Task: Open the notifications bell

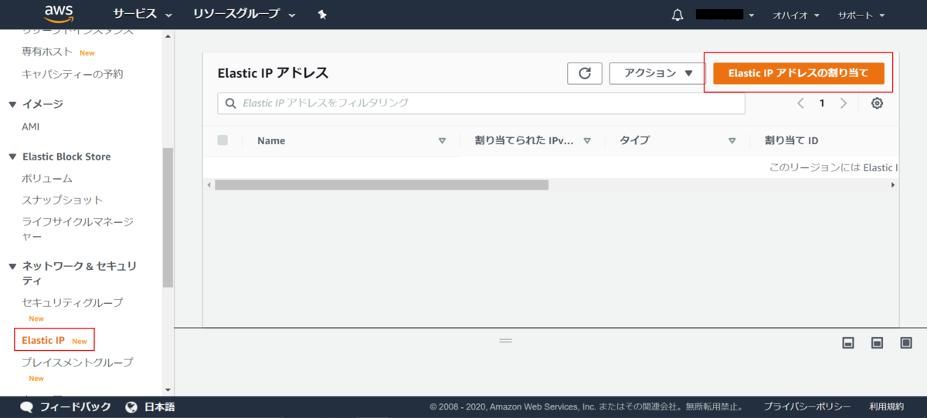Action: pyautogui.click(x=678, y=15)
